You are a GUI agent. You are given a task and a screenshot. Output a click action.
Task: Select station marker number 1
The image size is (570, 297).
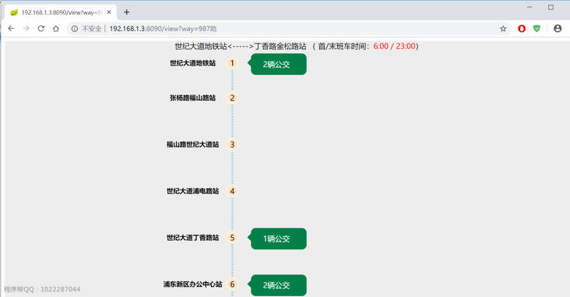232,63
